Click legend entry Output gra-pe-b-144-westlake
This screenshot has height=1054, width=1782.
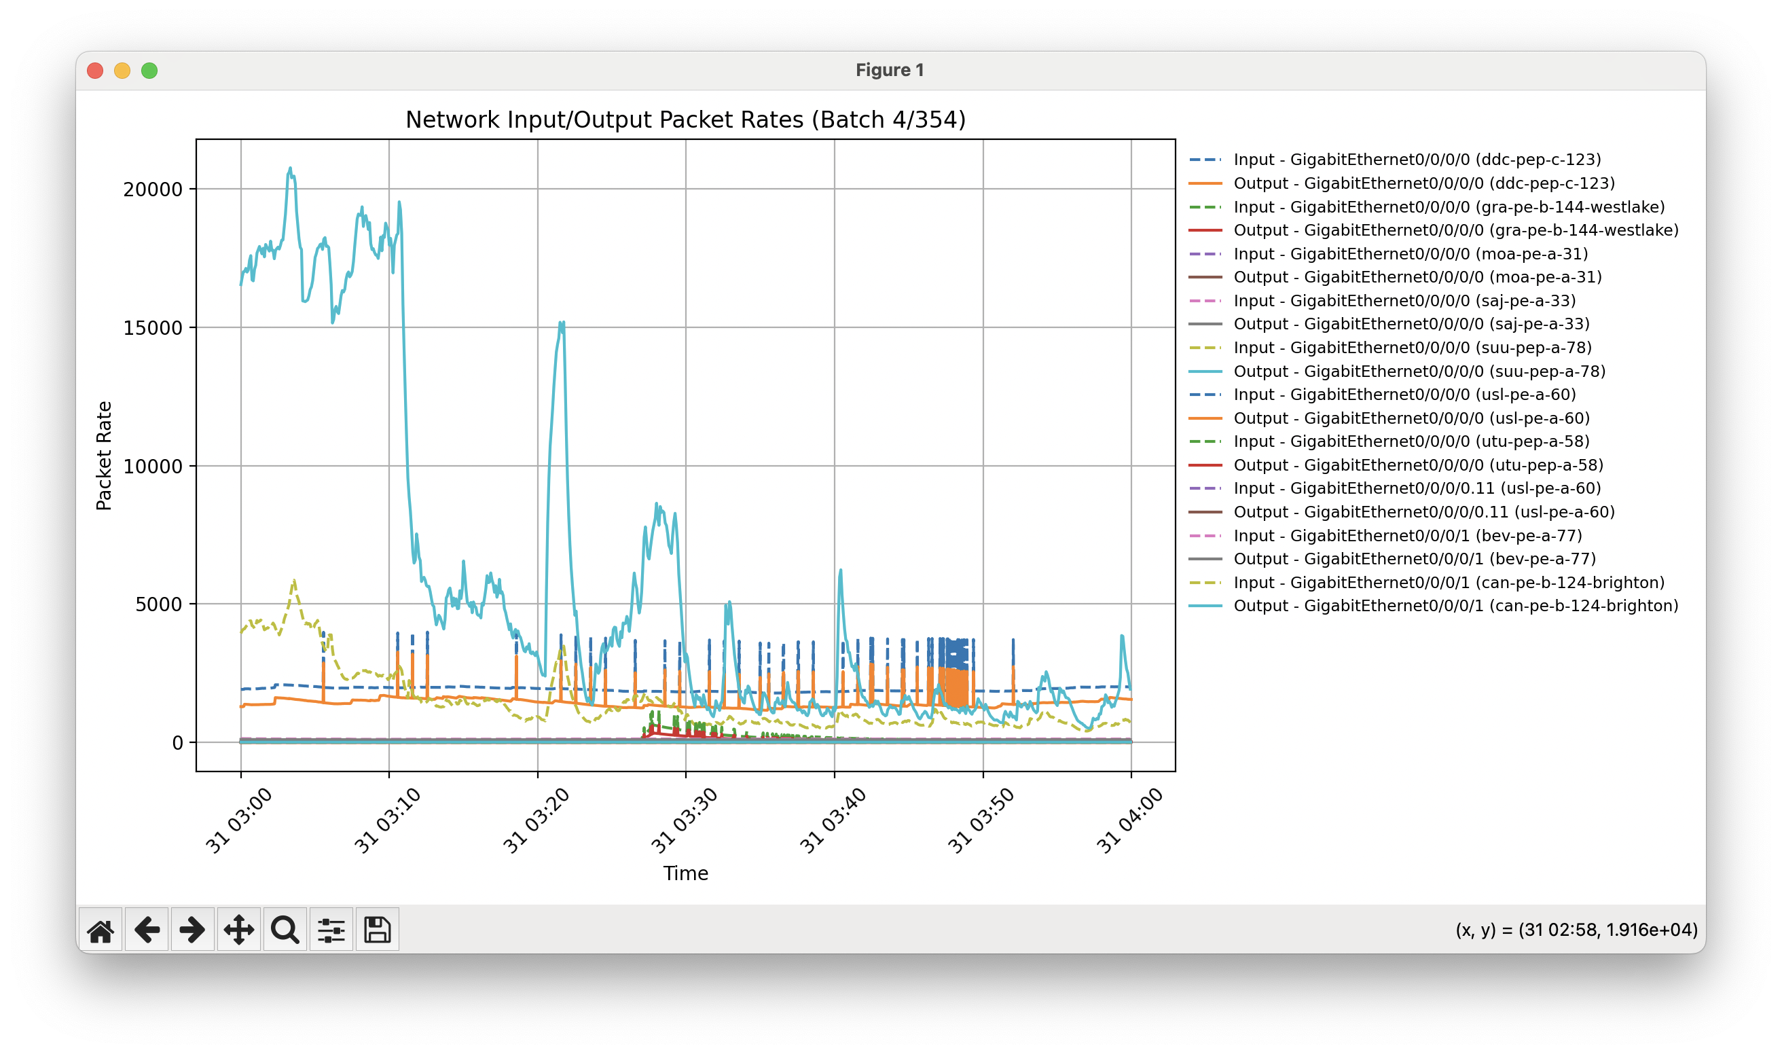(1455, 230)
